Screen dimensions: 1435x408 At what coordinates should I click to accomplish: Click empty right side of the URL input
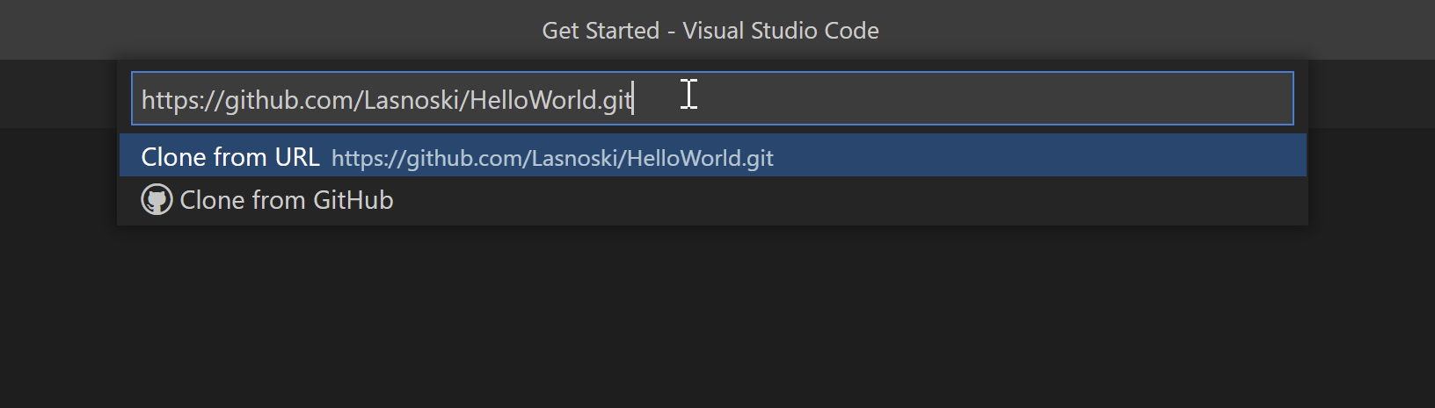[x=1055, y=98]
